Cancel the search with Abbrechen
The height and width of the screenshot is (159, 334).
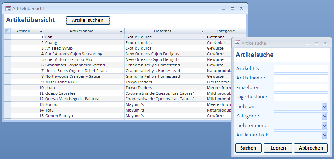coord(311,148)
